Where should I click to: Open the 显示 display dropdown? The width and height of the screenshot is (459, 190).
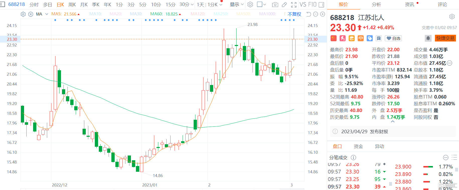pyautogui.click(x=237, y=4)
